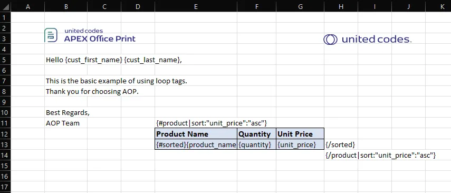Select the {#sorted}{product_name cell

click(x=196, y=144)
